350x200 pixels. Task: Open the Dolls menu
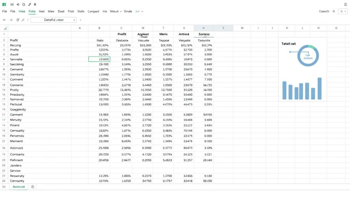click(81, 11)
